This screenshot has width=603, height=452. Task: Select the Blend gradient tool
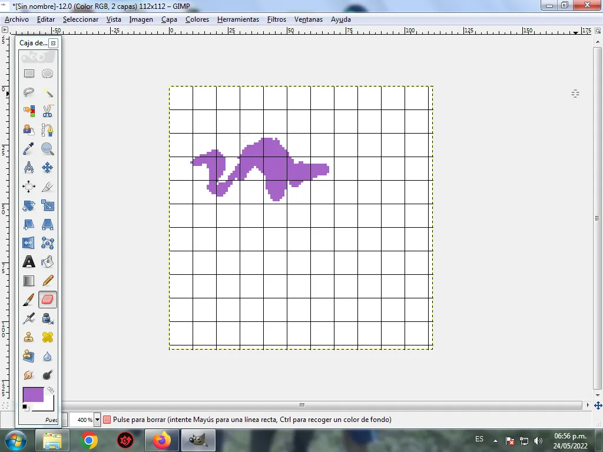point(29,281)
